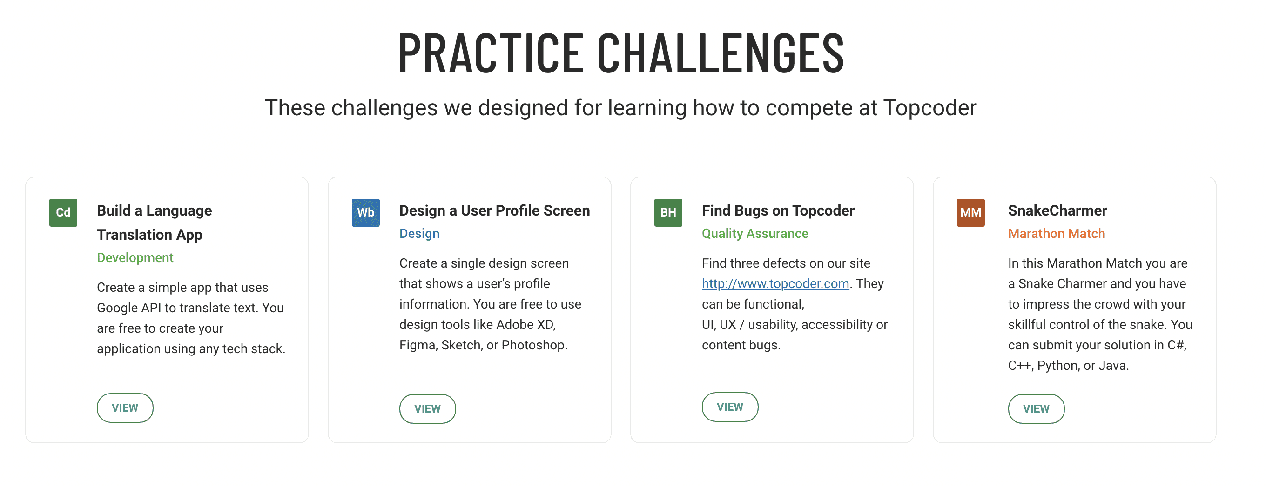Click the Build a Language Translation App title

(155, 222)
